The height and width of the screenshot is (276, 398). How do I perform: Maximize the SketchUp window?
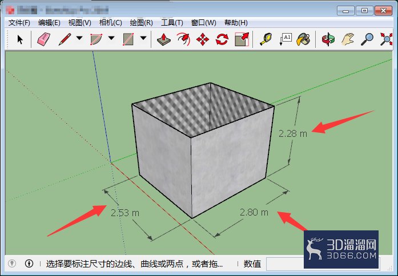364,11
